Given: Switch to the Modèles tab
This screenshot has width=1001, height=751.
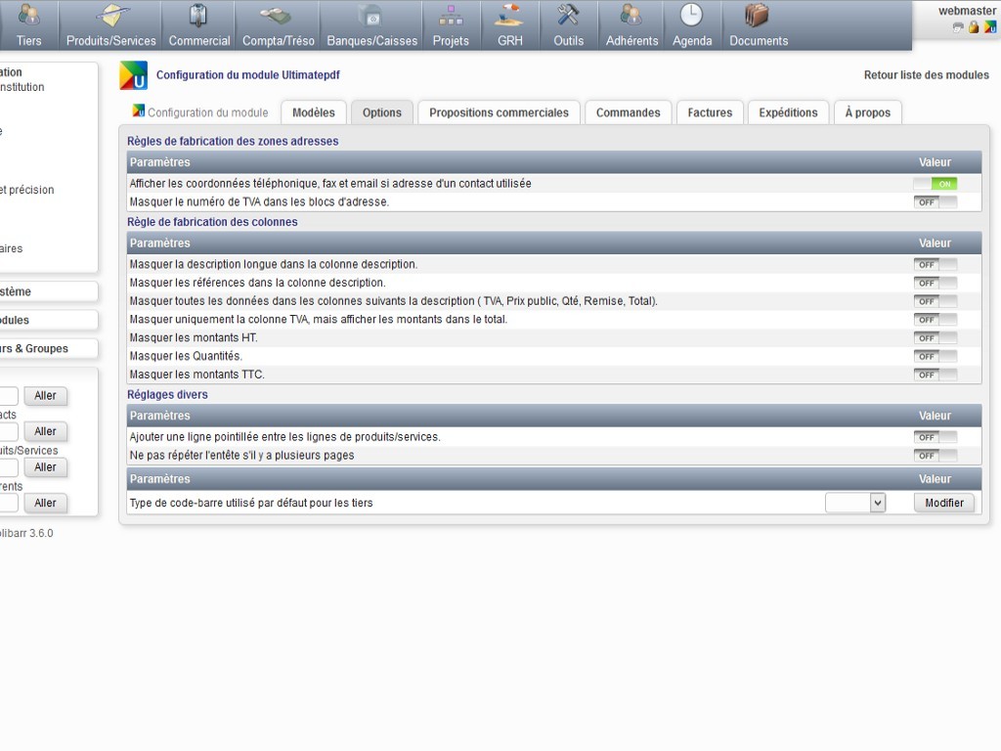Looking at the screenshot, I should coord(314,112).
